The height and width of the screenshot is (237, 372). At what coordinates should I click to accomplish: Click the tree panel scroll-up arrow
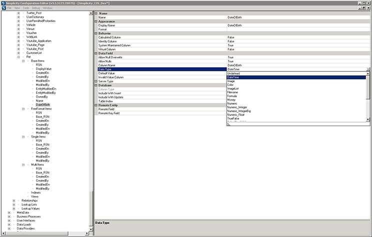(91, 13)
